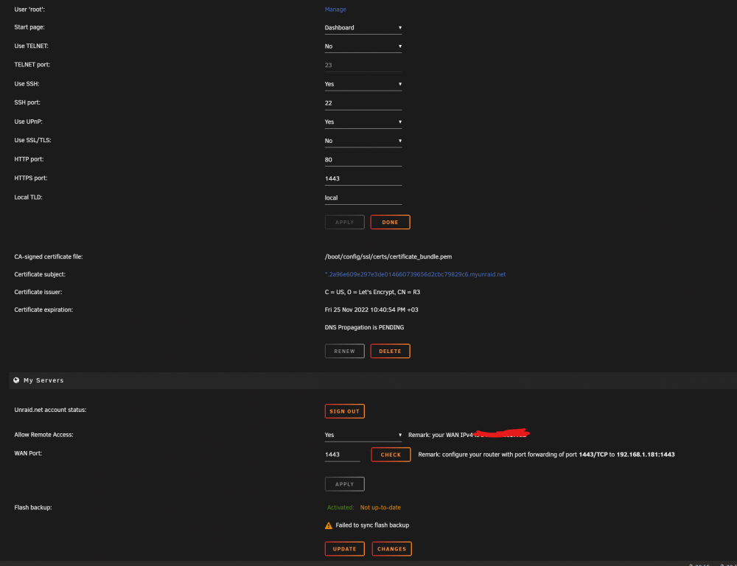
Task: Click the Manage link for user root
Action: click(335, 10)
